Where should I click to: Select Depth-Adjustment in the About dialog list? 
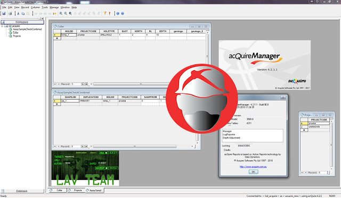(231, 138)
